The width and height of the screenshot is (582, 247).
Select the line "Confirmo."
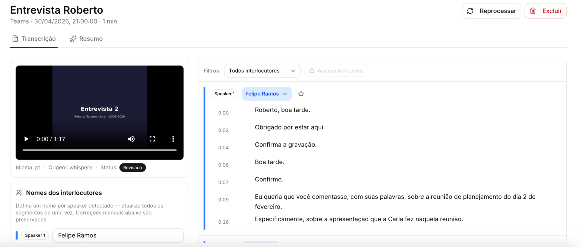coord(269,179)
